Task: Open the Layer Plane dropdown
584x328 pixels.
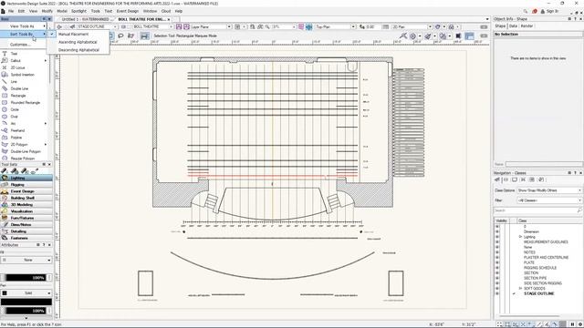Action: (211, 26)
